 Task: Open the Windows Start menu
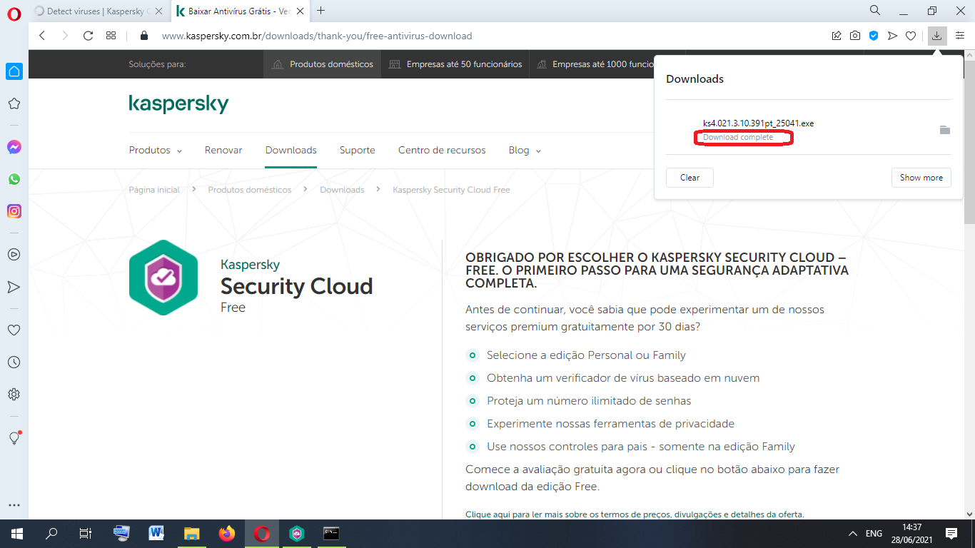pos(16,534)
